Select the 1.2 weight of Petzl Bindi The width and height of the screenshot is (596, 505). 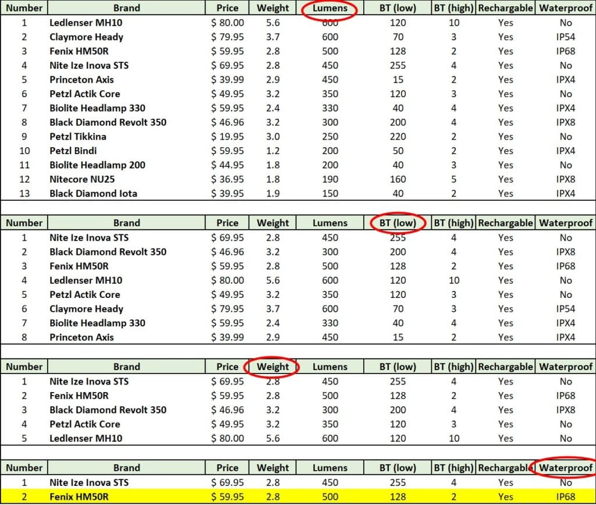pyautogui.click(x=273, y=151)
